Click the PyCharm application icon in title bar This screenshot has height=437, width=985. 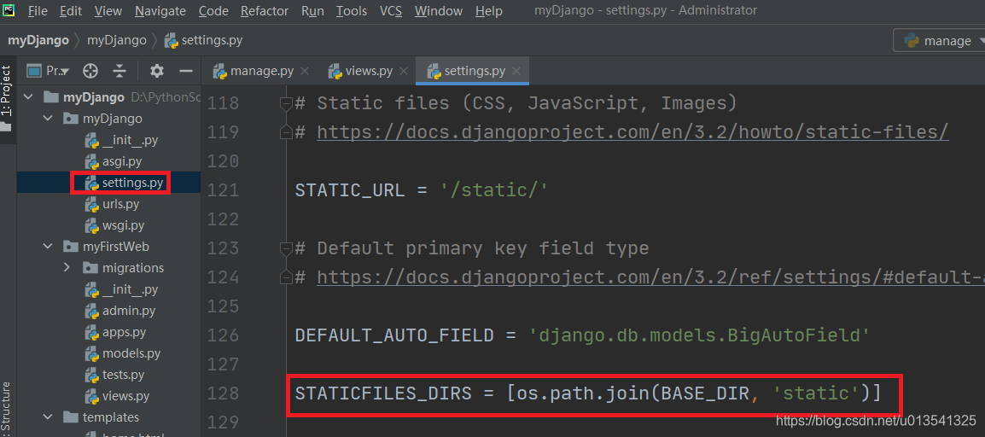point(9,9)
